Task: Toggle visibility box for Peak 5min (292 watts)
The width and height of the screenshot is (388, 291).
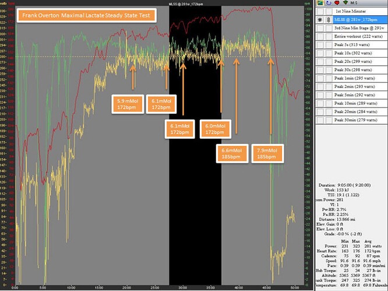Action: pyautogui.click(x=320, y=95)
